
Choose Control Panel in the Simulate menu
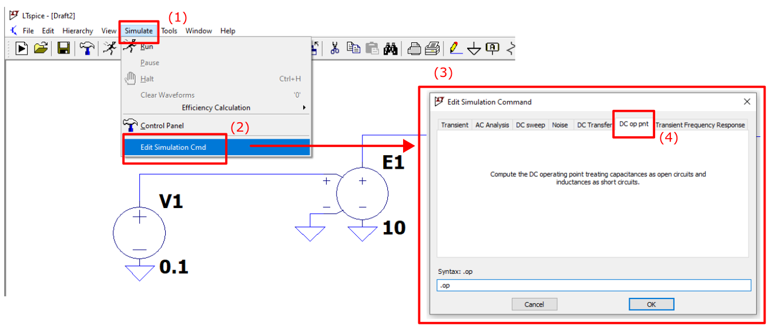point(216,125)
